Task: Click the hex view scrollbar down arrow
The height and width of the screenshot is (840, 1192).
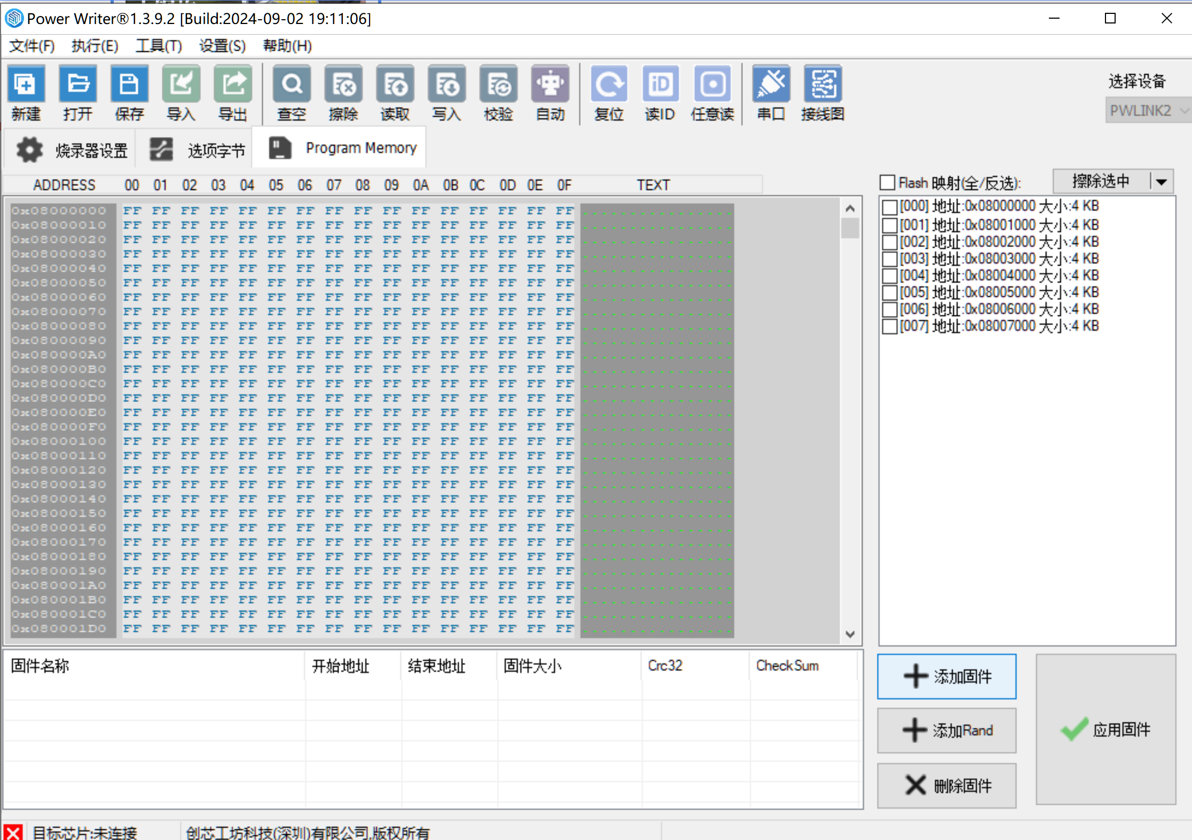Action: click(850, 634)
